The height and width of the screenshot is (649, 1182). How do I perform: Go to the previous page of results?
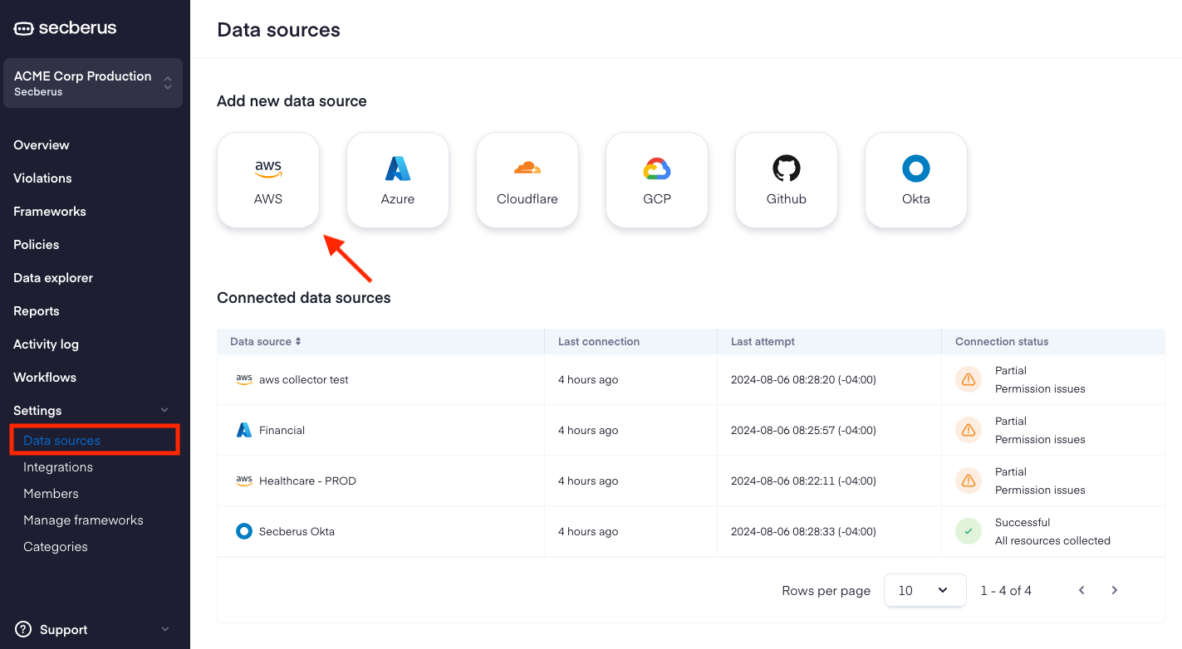point(1081,590)
